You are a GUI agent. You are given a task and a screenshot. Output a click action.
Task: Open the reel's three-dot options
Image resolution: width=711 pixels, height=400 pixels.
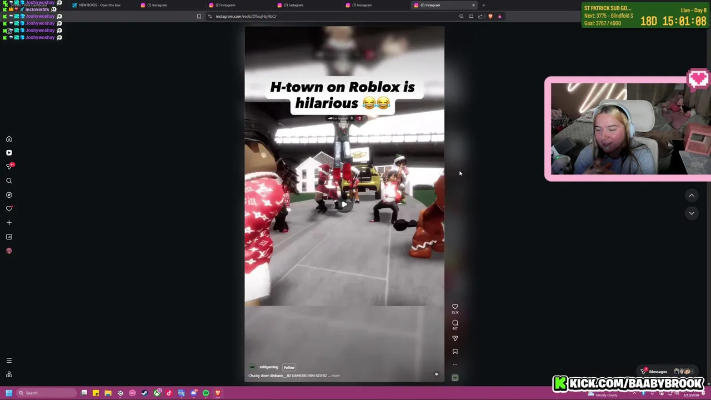[455, 365]
